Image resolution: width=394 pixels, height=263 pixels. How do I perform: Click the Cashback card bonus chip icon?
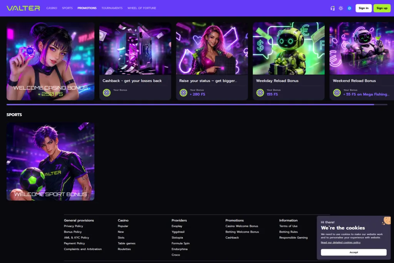tap(107, 92)
